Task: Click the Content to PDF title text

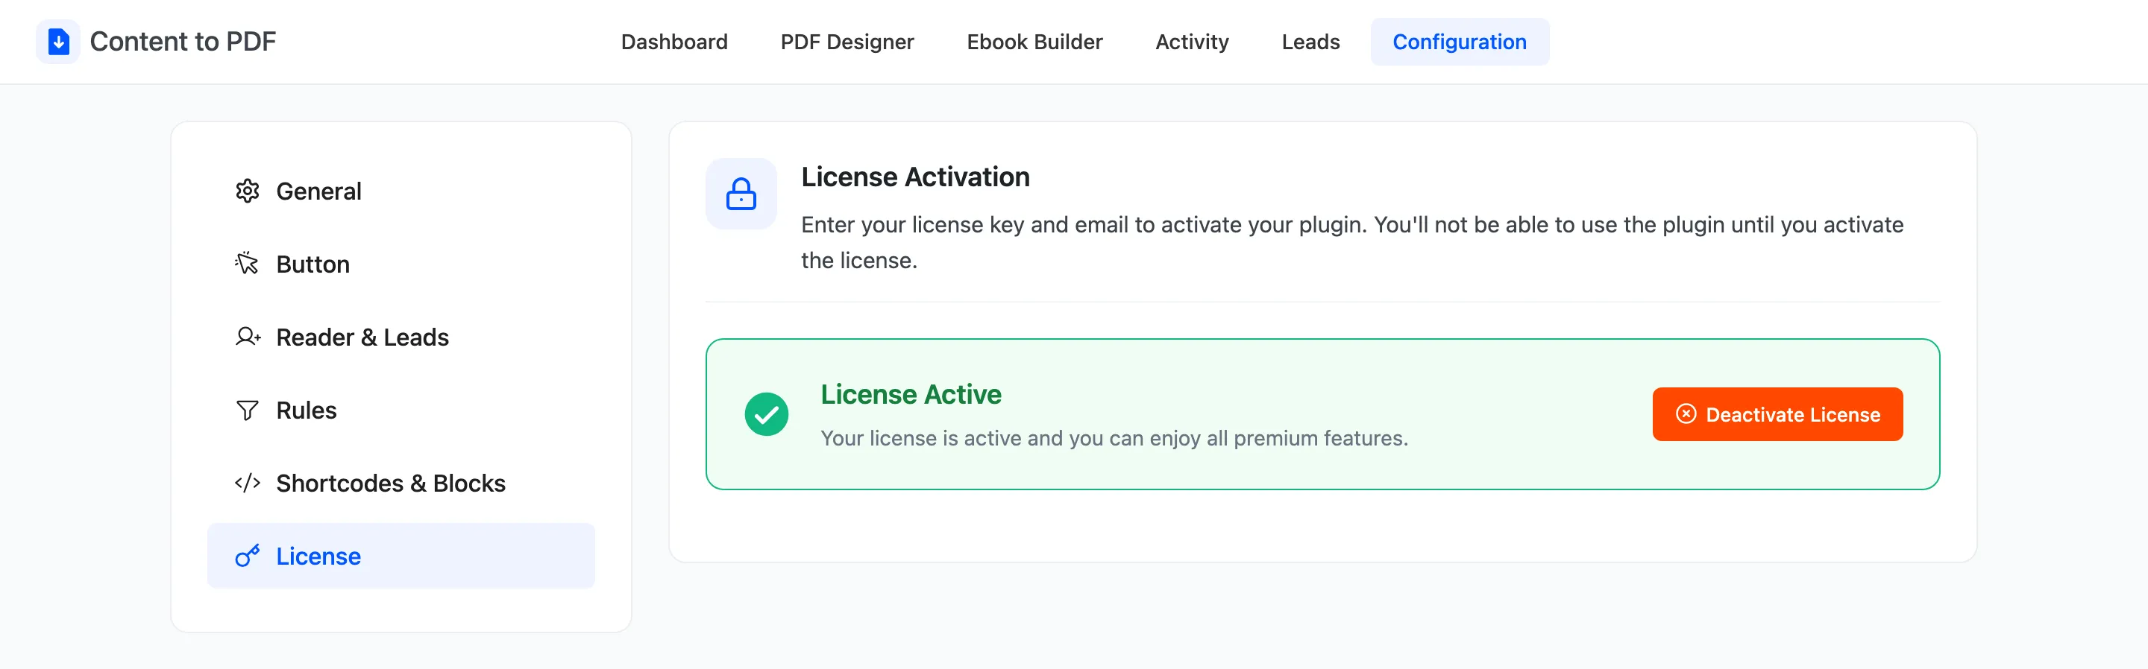Action: pyautogui.click(x=183, y=42)
